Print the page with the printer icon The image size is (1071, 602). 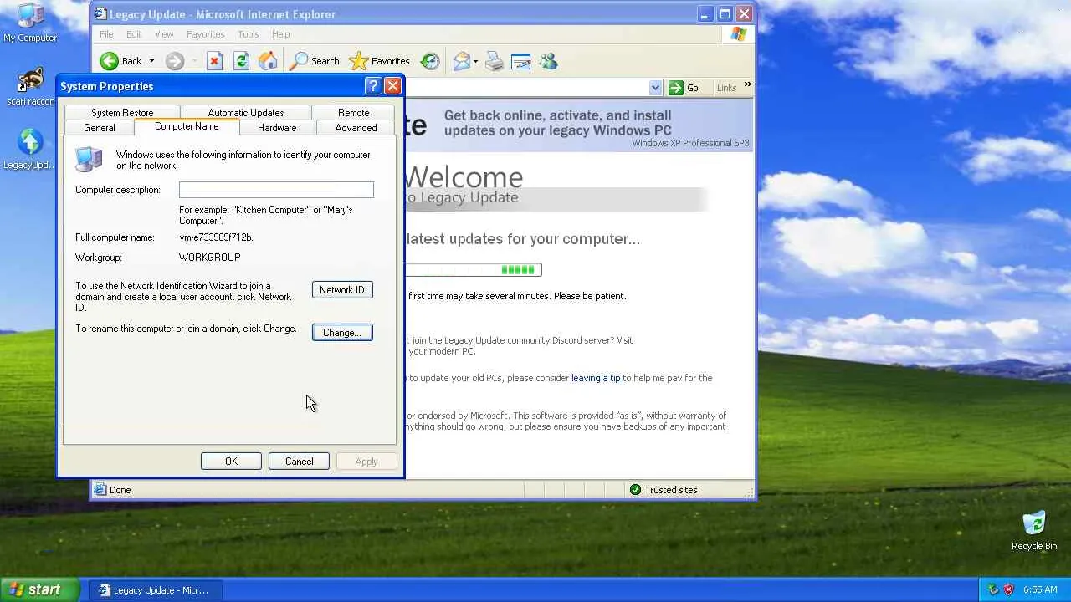tap(495, 61)
